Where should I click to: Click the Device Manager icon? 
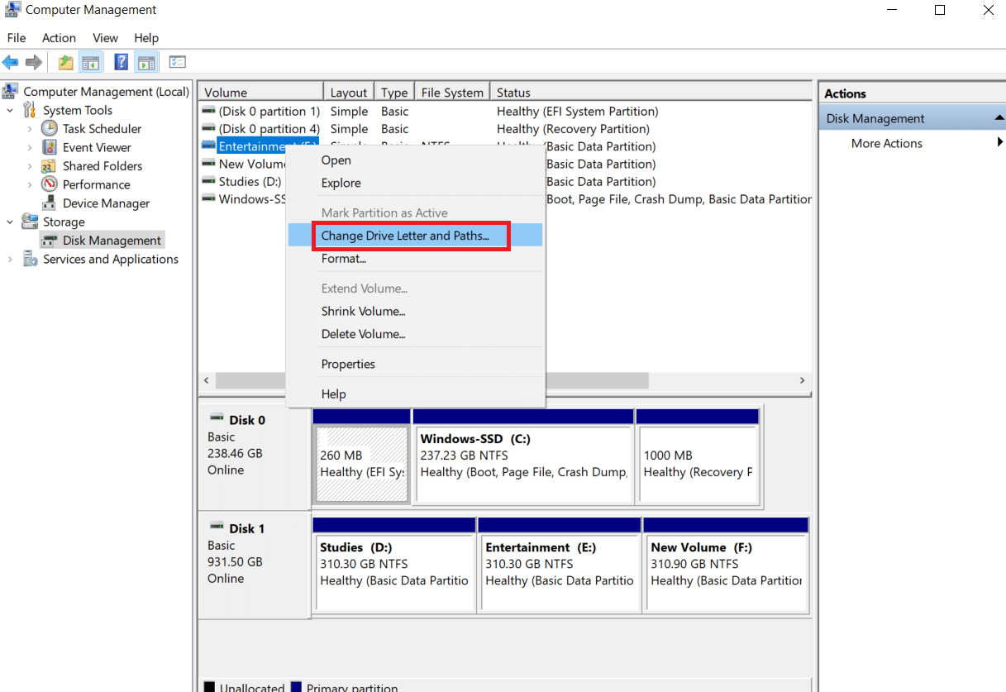[50, 203]
